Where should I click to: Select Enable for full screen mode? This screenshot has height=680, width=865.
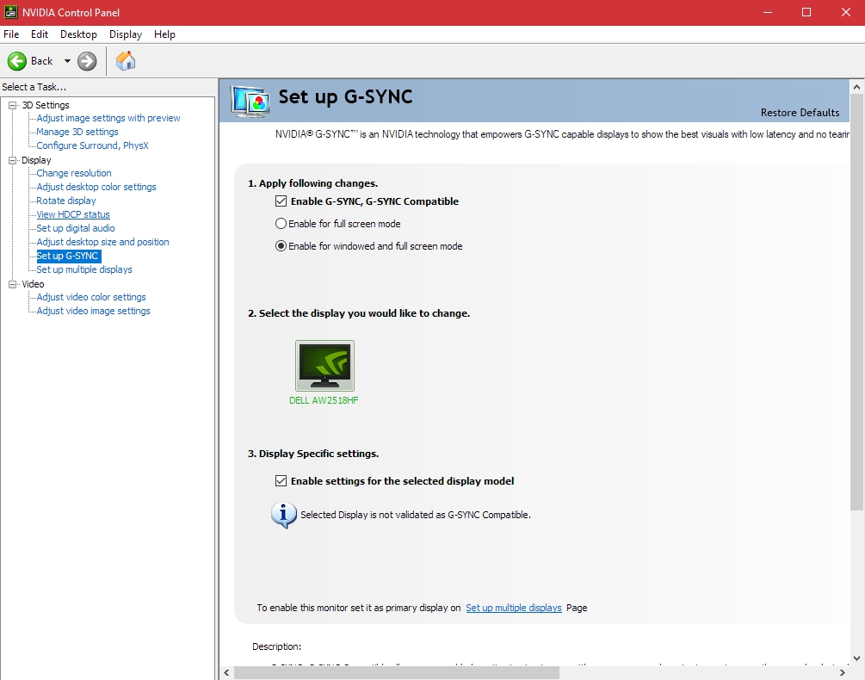pos(281,224)
